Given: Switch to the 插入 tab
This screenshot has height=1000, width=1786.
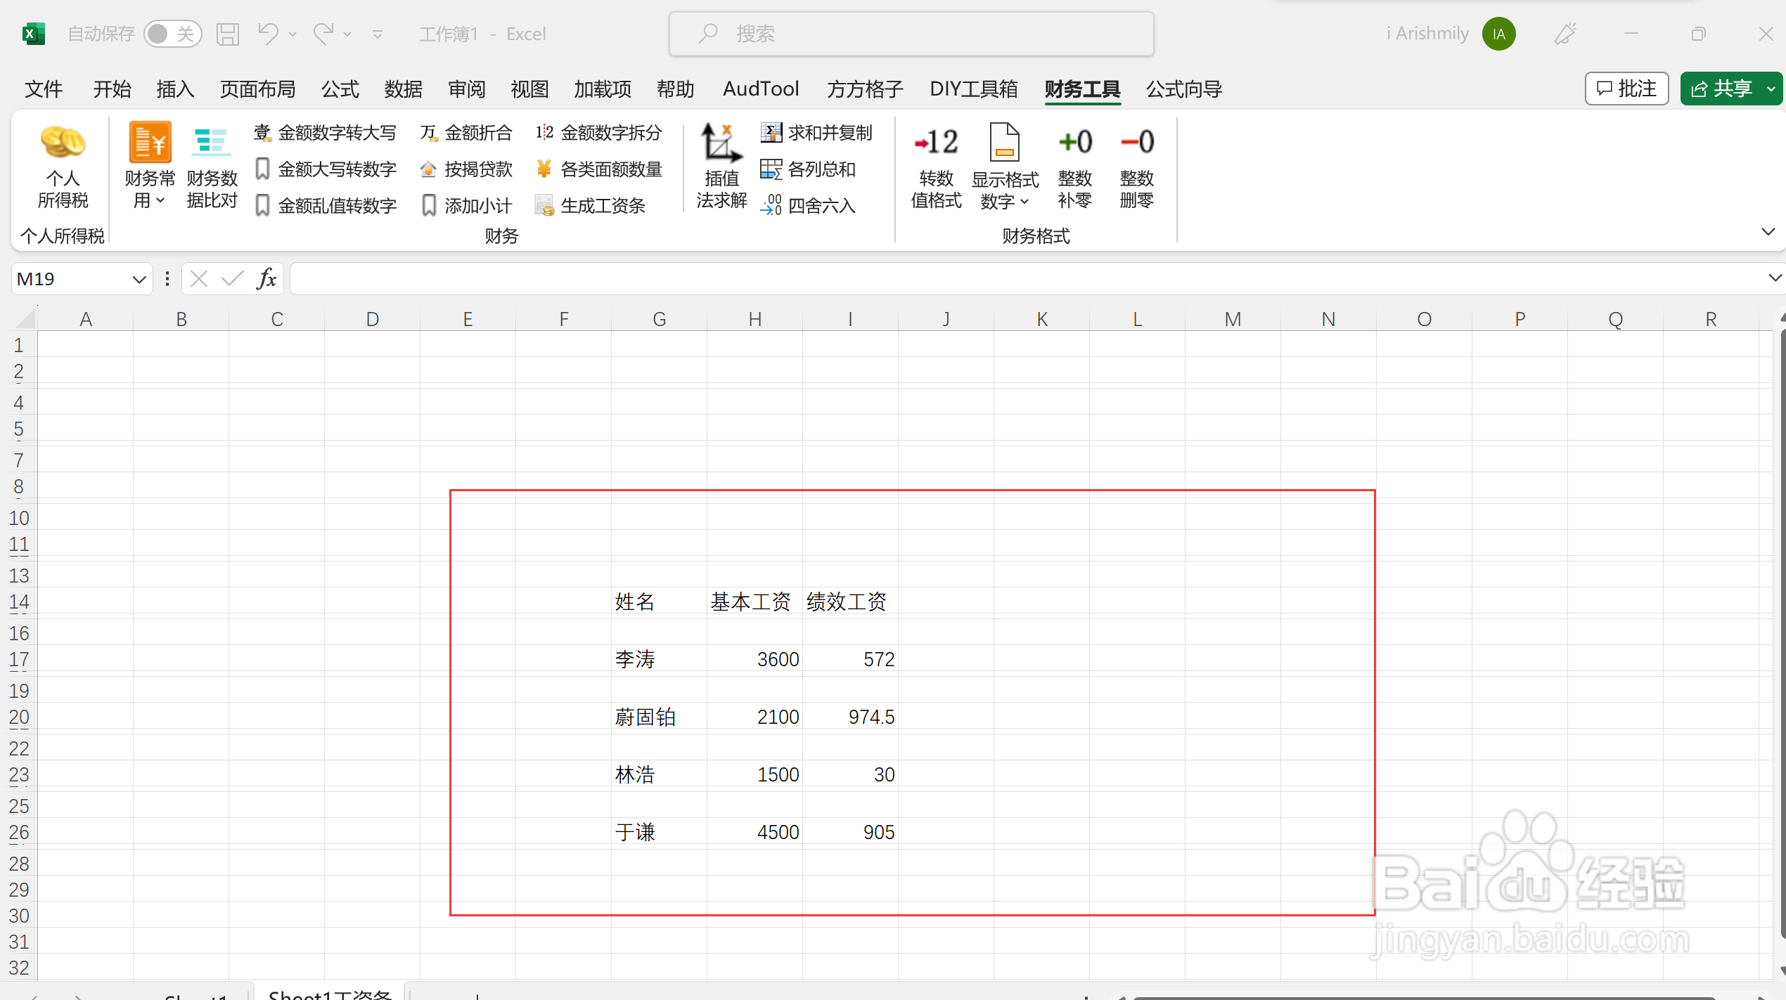Looking at the screenshot, I should (x=175, y=89).
